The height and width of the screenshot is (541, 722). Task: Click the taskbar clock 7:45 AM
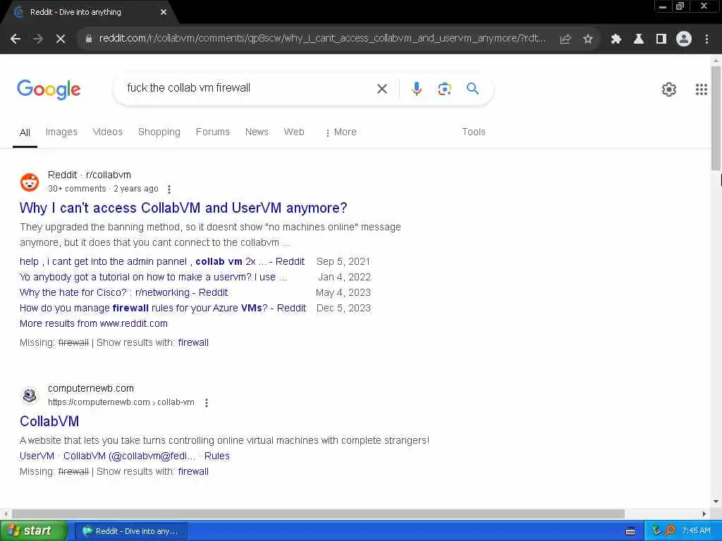coord(696,531)
